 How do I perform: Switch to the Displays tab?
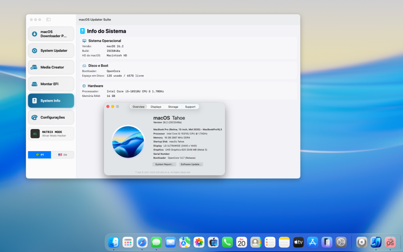[x=156, y=107]
